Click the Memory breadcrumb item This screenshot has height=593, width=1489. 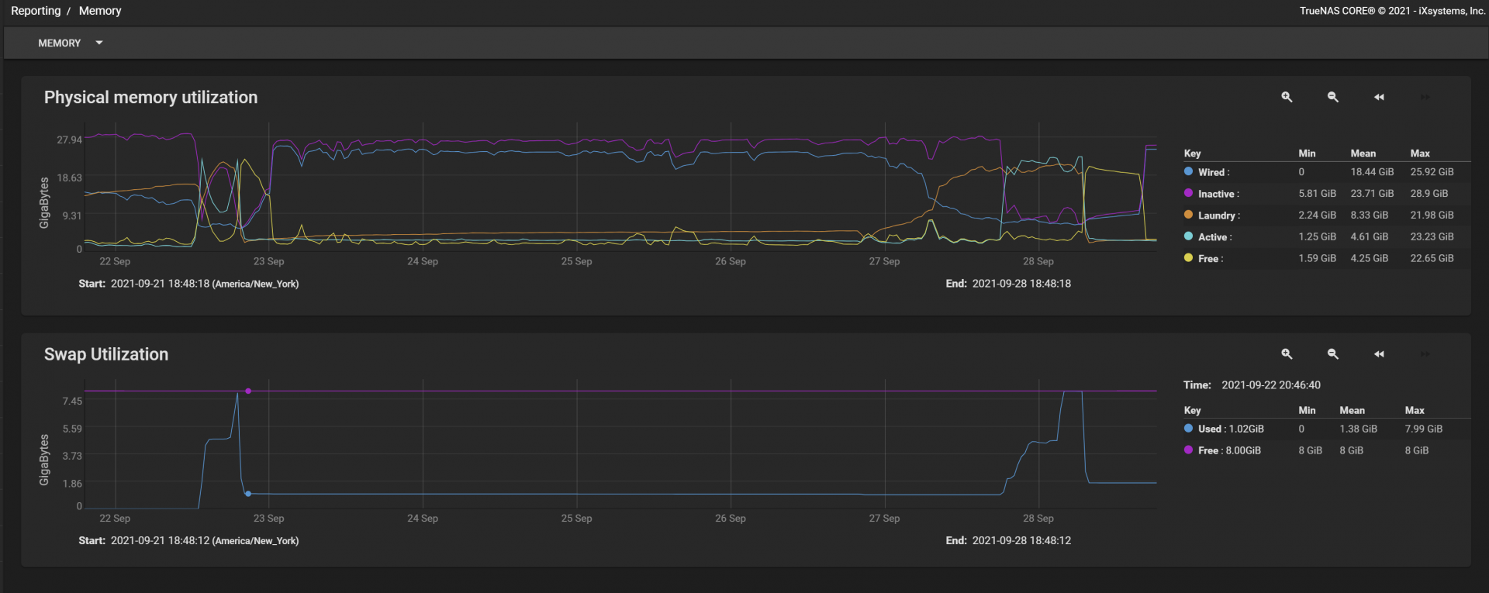[100, 11]
